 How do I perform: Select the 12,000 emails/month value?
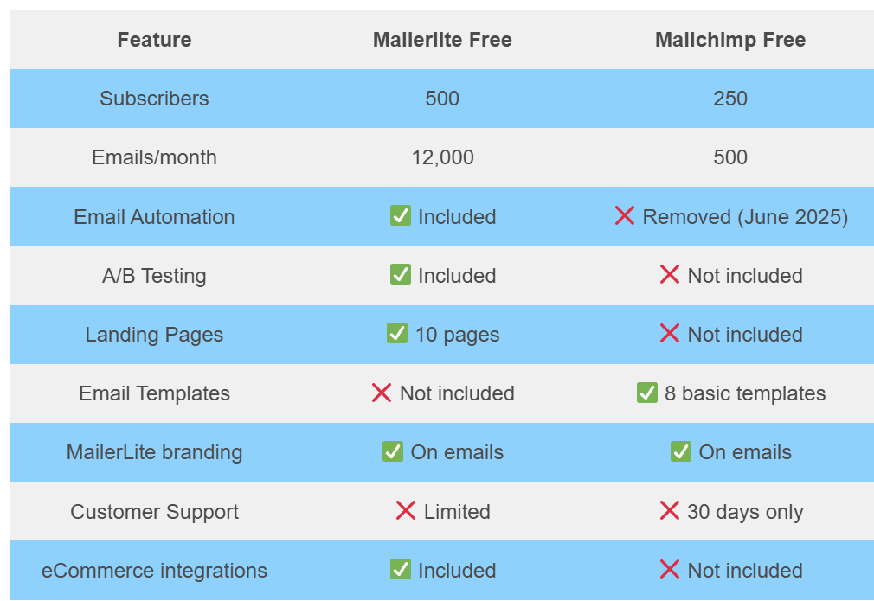pyautogui.click(x=442, y=157)
